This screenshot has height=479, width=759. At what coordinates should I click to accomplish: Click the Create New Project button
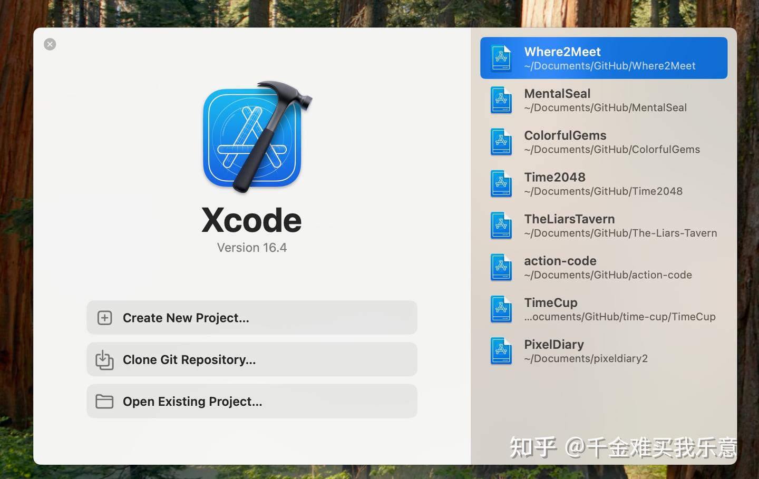point(252,317)
